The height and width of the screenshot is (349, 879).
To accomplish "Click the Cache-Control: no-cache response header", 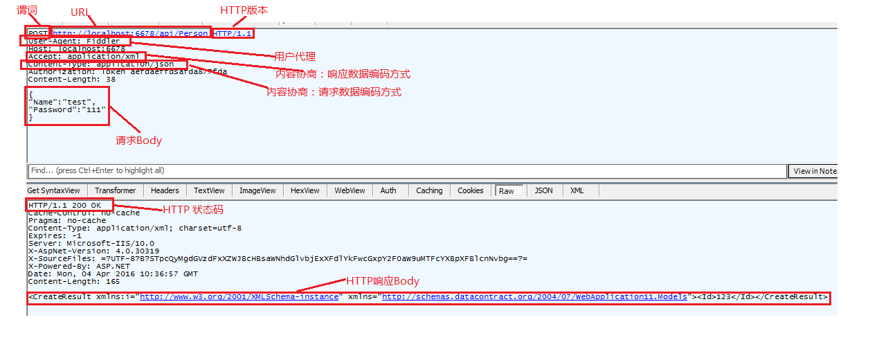I will (x=84, y=213).
